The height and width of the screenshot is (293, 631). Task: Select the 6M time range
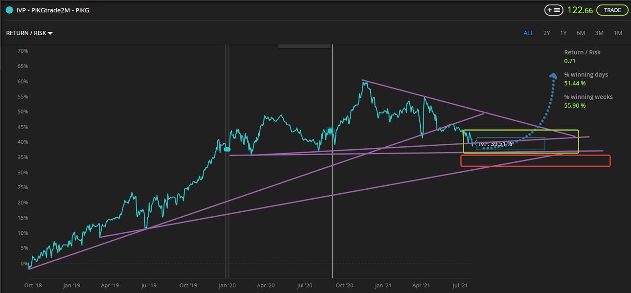[x=581, y=33]
